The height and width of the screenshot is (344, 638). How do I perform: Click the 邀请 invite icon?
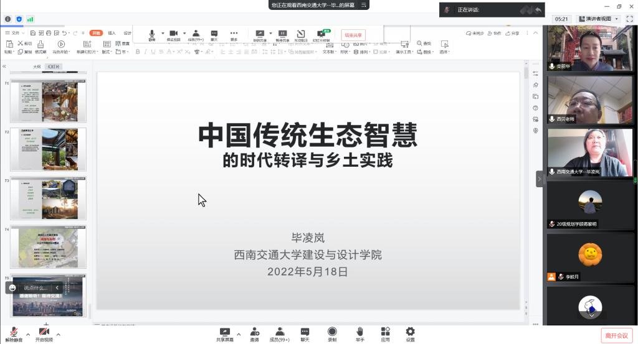[x=254, y=334]
